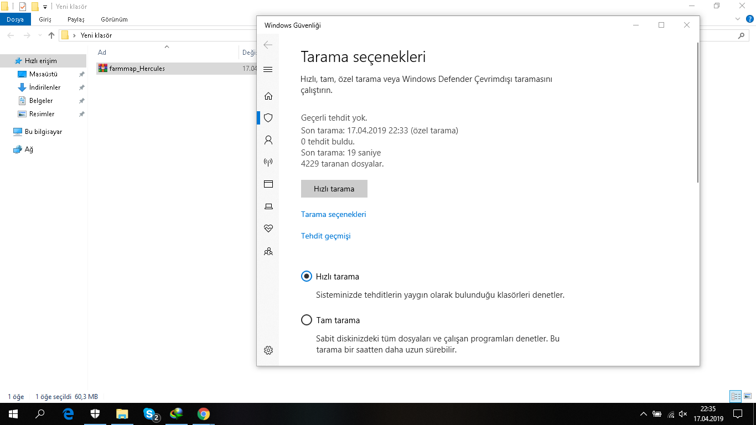Open the Tehdit geçmişi link
The height and width of the screenshot is (425, 756).
pos(326,236)
